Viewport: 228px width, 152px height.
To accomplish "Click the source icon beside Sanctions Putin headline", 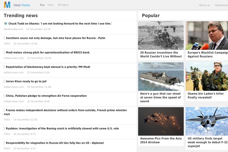I will [4, 38].
